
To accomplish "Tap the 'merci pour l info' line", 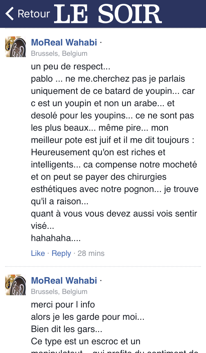I will pyautogui.click(x=63, y=305).
